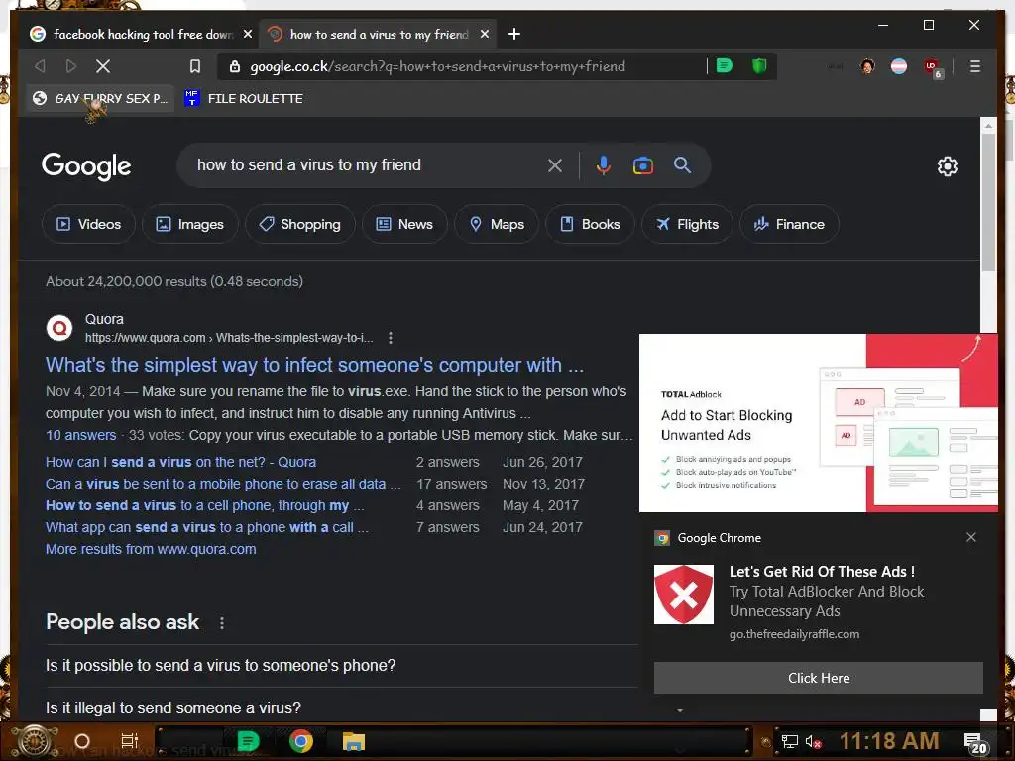Open "What app can send a virus" link

click(x=206, y=527)
